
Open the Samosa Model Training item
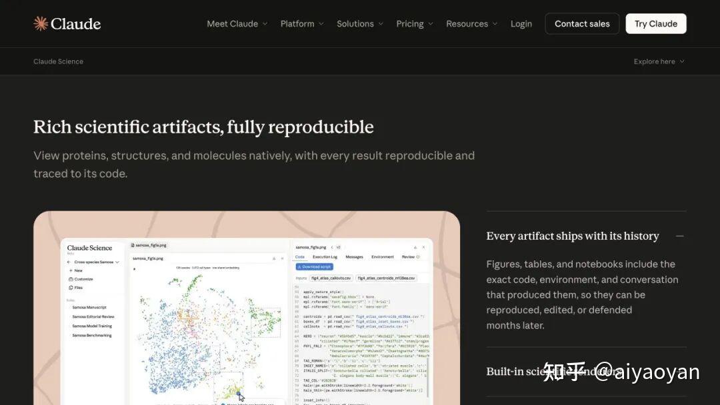[92, 326]
